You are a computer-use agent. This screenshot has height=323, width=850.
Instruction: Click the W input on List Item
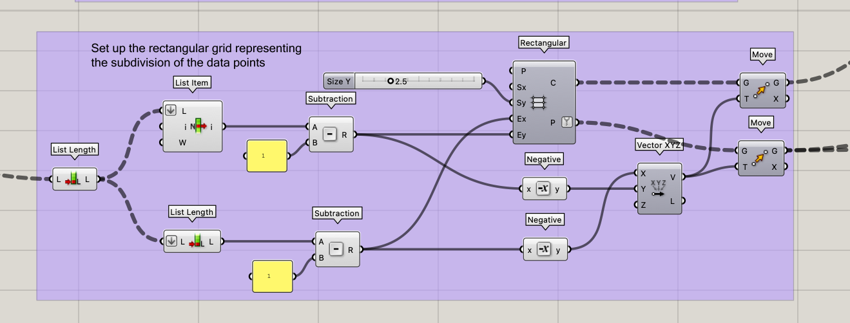pos(183,142)
